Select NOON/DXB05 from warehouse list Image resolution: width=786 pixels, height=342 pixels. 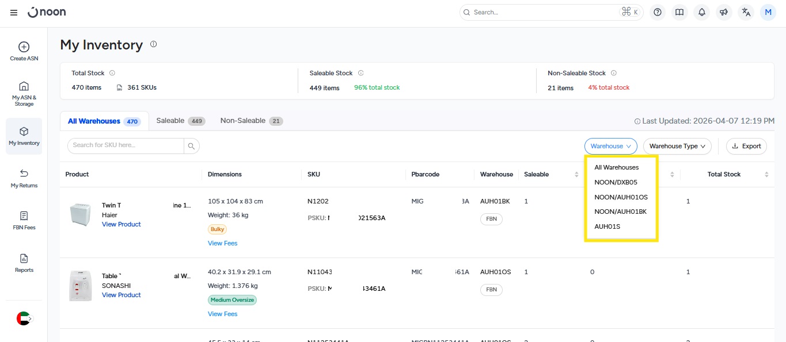click(616, 182)
